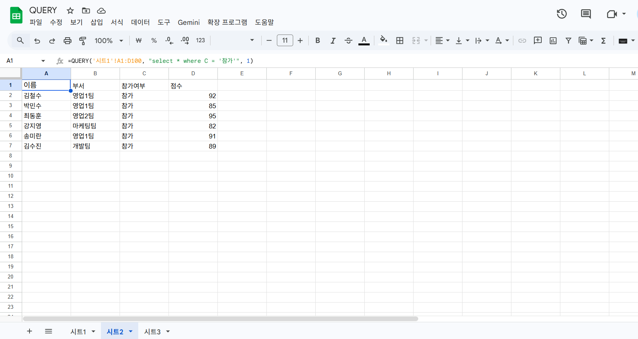Open the borders grid tool
This screenshot has width=638, height=339.
point(400,41)
